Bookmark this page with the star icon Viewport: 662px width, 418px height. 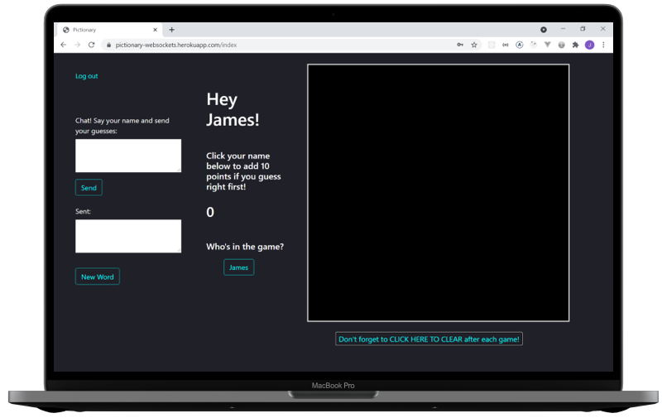(474, 45)
